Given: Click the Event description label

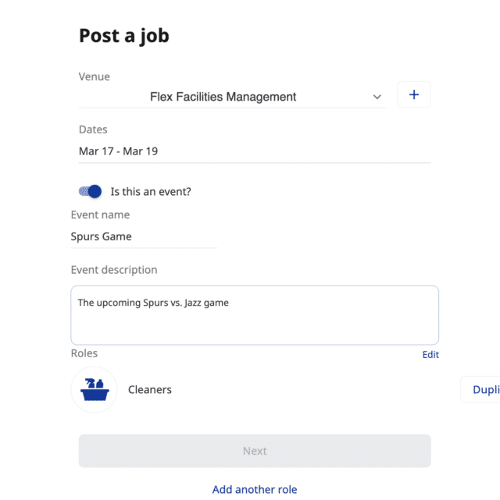Looking at the screenshot, I should point(114,270).
